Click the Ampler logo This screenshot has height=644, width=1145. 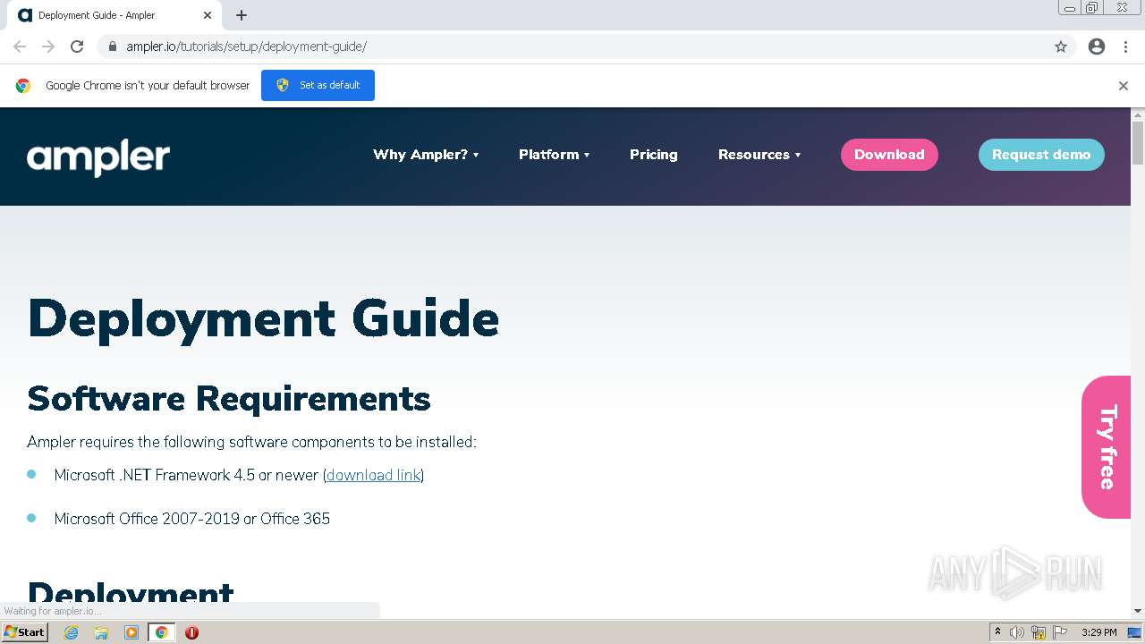point(98,157)
